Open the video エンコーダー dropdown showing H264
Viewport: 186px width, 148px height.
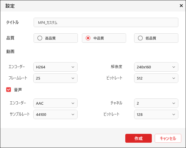(55, 67)
